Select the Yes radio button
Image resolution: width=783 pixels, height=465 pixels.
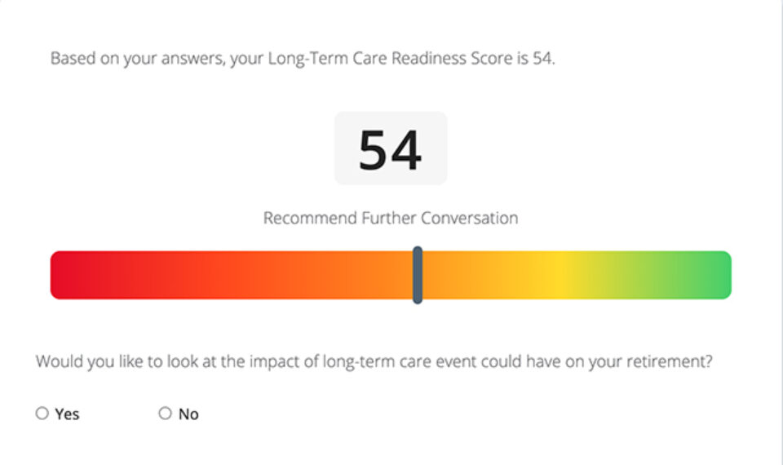click(x=42, y=414)
